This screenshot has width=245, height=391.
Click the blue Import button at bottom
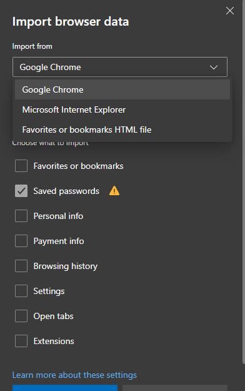tap(65, 388)
